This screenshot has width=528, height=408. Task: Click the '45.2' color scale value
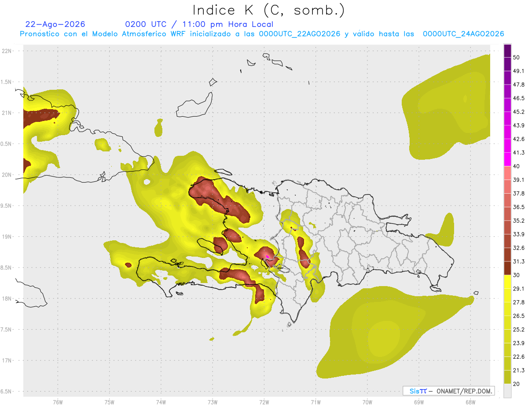click(x=519, y=112)
